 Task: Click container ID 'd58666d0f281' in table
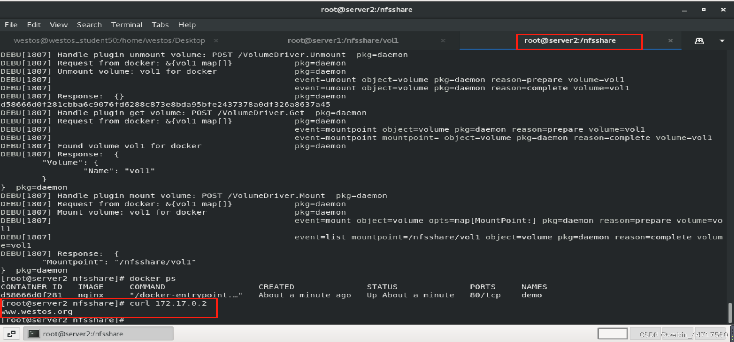[x=31, y=295]
